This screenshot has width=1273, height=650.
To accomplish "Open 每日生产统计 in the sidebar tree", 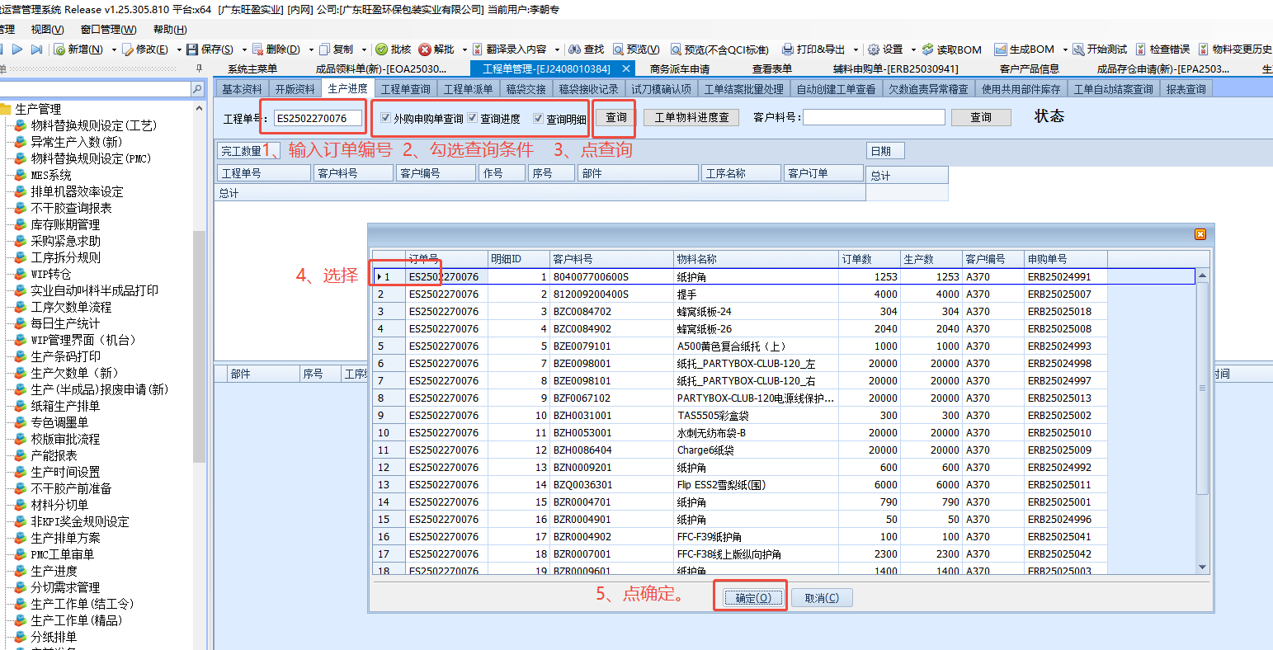I will tap(65, 323).
